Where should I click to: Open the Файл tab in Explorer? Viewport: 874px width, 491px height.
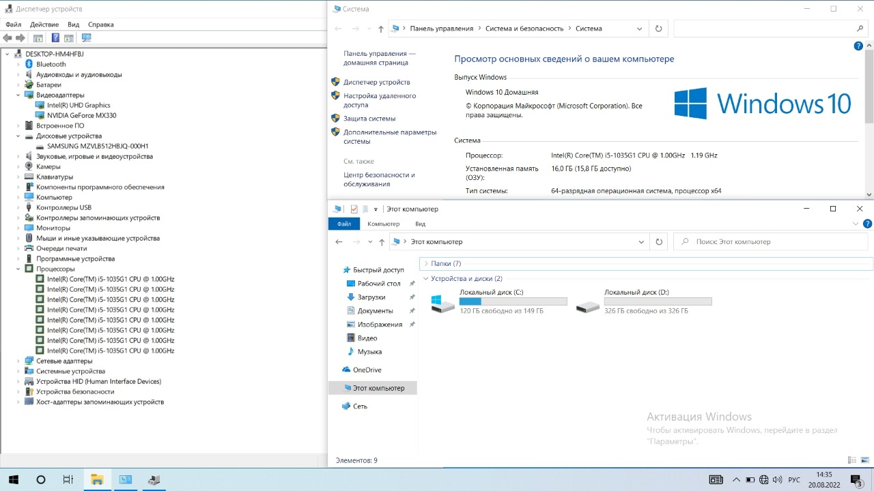click(x=344, y=224)
